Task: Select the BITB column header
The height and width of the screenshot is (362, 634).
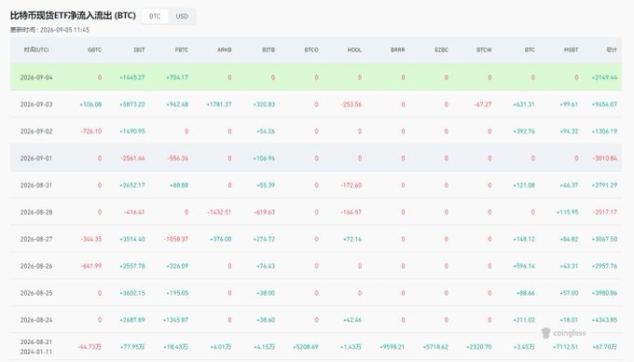Action: point(269,49)
